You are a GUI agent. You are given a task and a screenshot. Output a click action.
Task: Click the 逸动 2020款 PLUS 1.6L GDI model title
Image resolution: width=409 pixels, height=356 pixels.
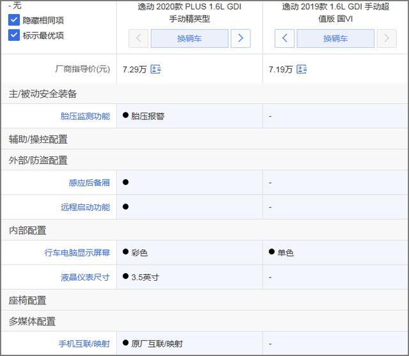pos(190,13)
